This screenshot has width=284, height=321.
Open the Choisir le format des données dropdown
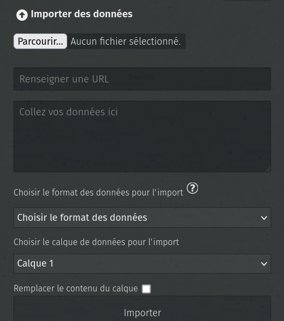click(143, 218)
